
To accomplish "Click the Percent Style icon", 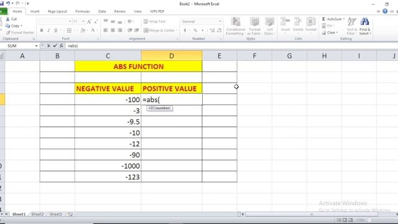I will [195, 30].
